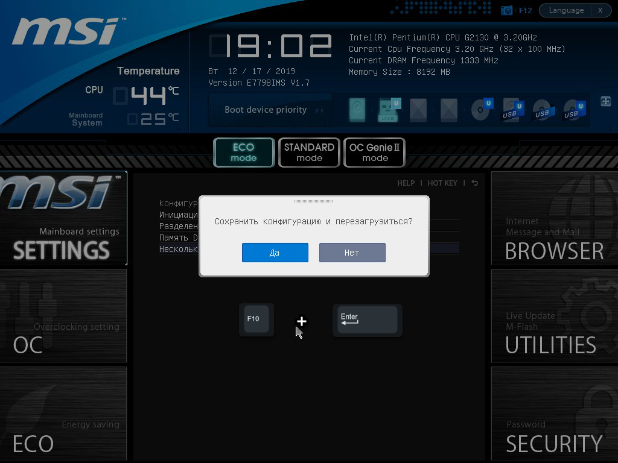Click the UEFI optical disc boot device icon
Screen dimensions: 618x463
coord(482,109)
